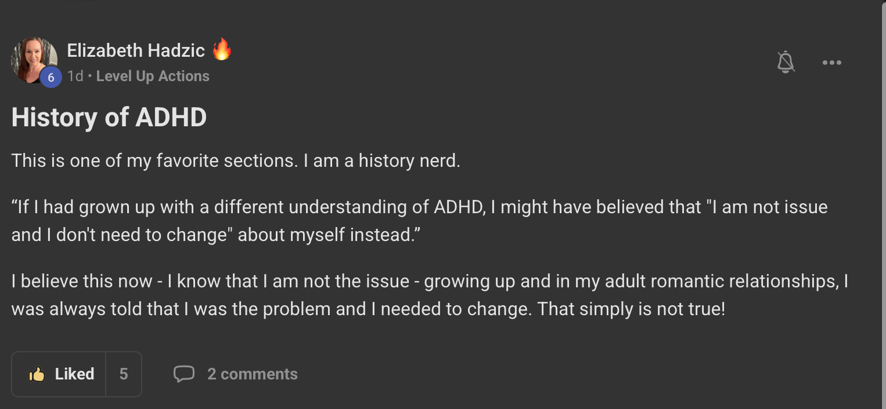Image resolution: width=886 pixels, height=409 pixels.
Task: Open the Level Up Actions category
Action: pyautogui.click(x=153, y=76)
